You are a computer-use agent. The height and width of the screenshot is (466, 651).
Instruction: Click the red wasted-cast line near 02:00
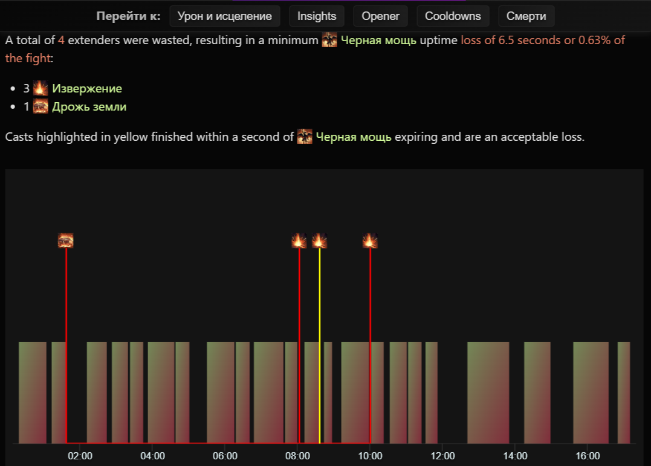pyautogui.click(x=66, y=346)
